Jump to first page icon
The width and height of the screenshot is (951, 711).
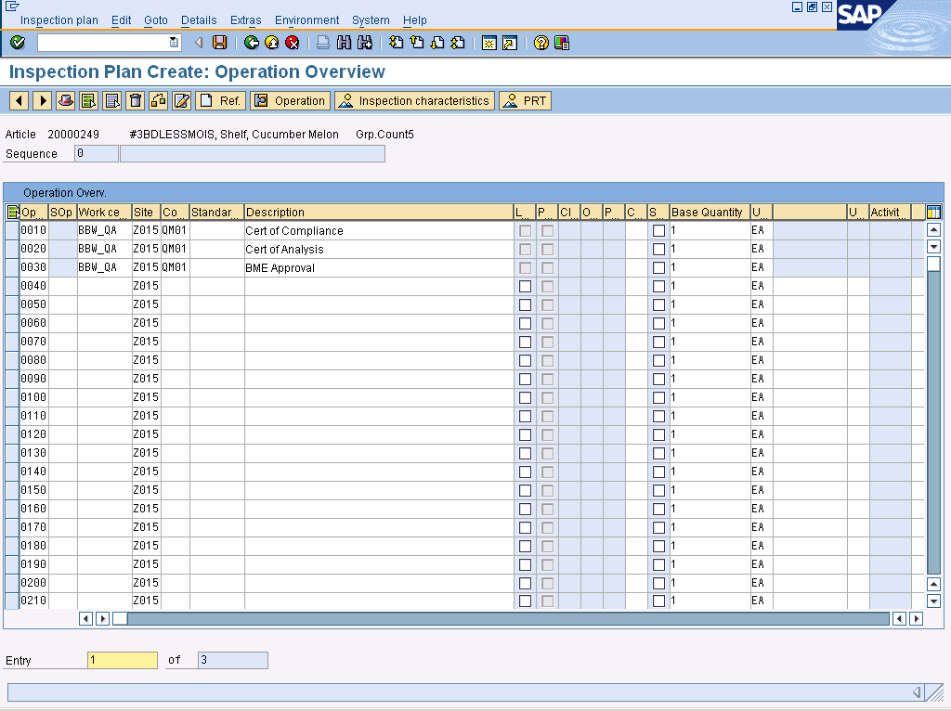coord(396,43)
